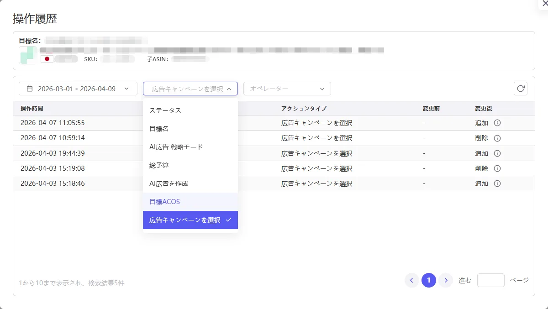Click info icon in 2026-04-03 15:19:08 row

click(x=498, y=168)
